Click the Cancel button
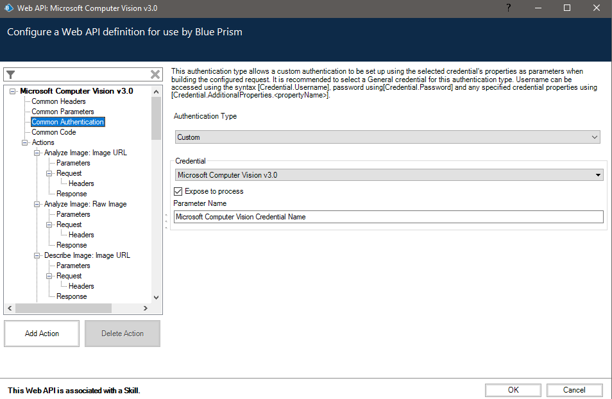 click(x=574, y=390)
